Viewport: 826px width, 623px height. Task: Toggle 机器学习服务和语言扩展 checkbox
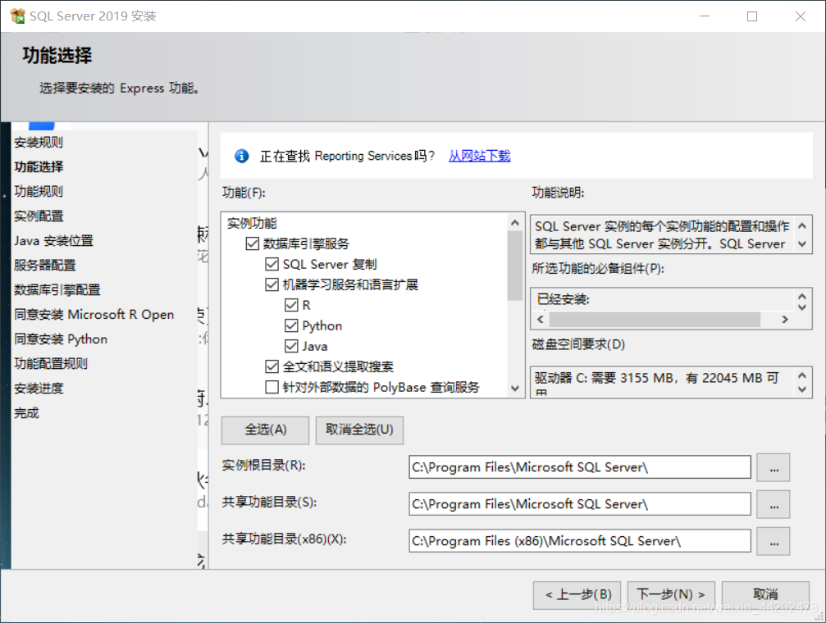pos(272,284)
